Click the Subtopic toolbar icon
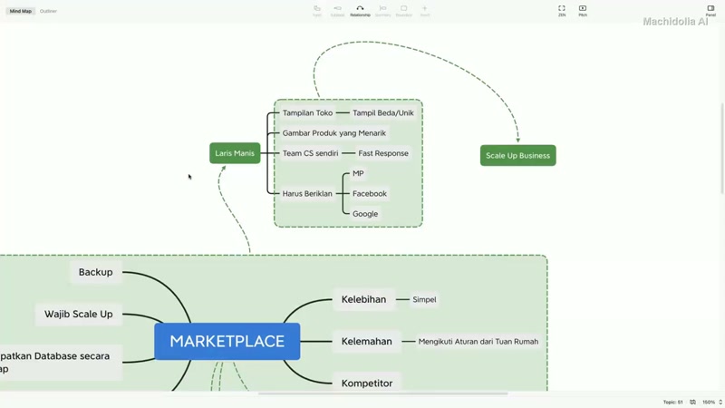 [337, 11]
